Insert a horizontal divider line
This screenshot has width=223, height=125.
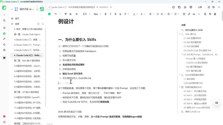point(199,14)
